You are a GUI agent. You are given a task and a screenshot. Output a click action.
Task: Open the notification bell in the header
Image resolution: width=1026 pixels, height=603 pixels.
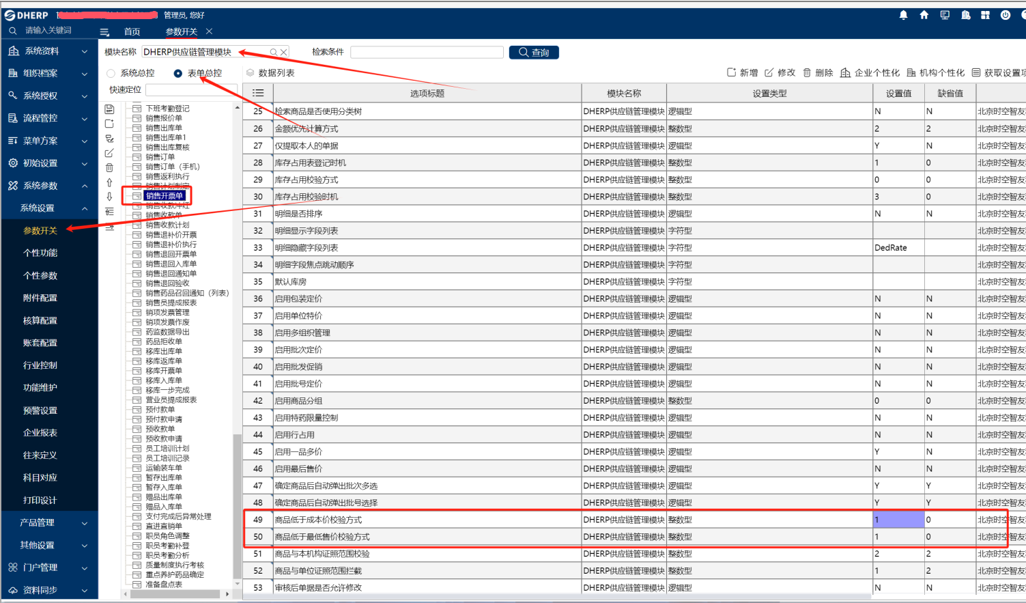tap(903, 15)
